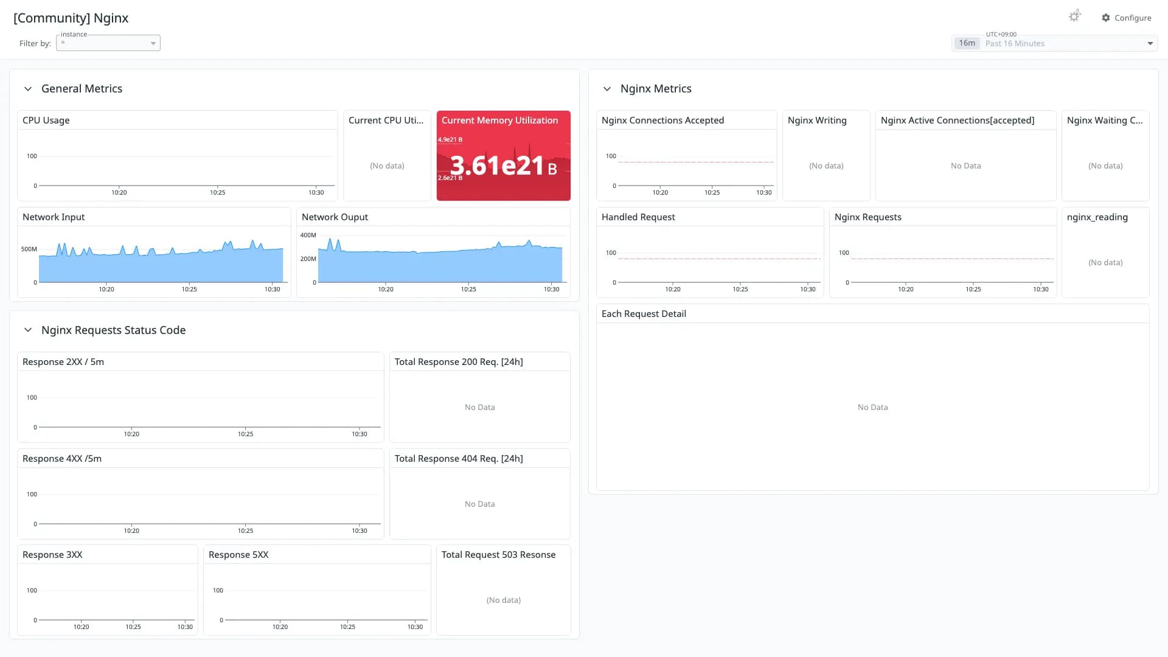Open the Configure gear menu
1168x657 pixels.
[1126, 18]
